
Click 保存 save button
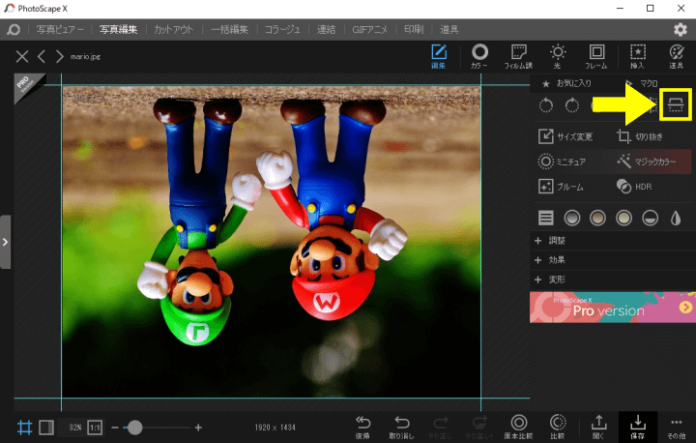[637, 427]
